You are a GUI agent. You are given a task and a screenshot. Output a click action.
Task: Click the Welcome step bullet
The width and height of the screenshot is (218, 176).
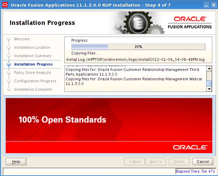click(x=9, y=39)
